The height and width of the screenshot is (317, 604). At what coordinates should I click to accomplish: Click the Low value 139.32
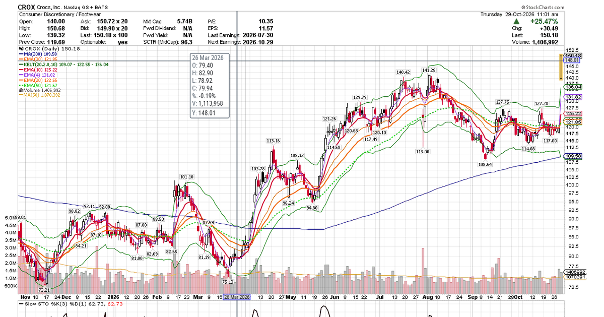click(56, 35)
